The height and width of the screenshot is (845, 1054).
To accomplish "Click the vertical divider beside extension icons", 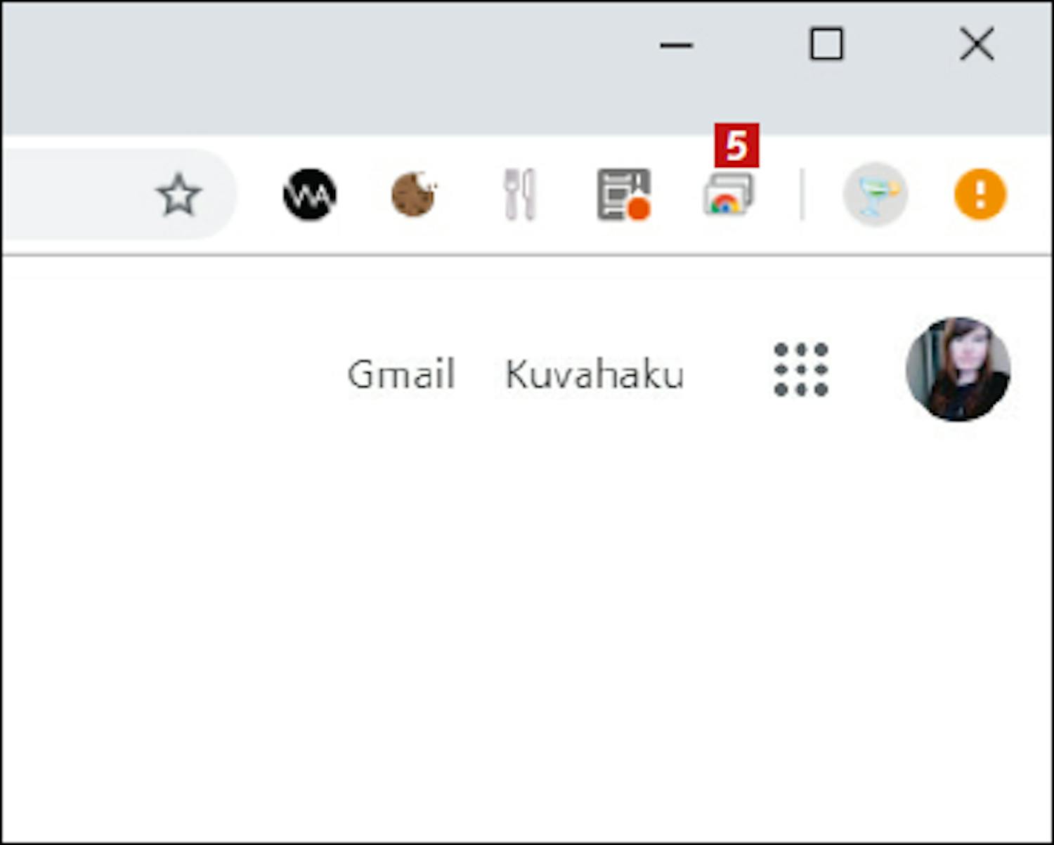I will pyautogui.click(x=802, y=195).
